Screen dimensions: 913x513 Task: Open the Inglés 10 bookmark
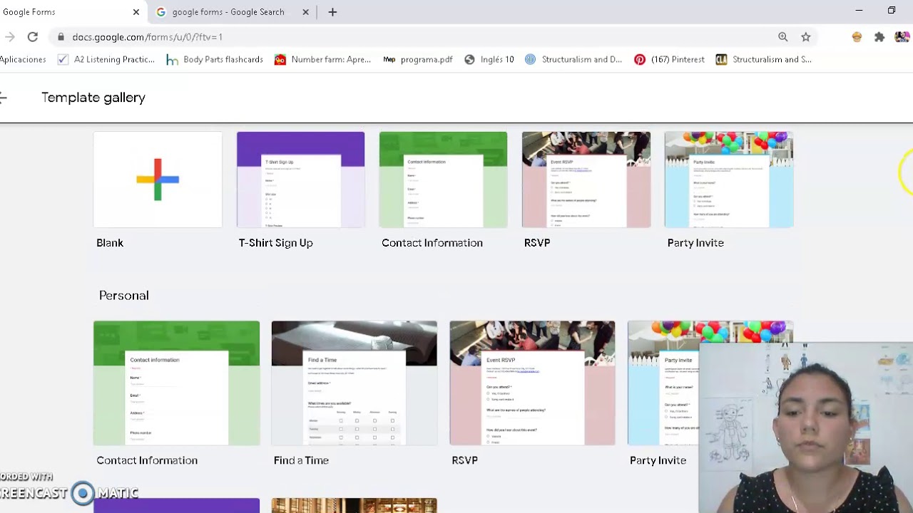pyautogui.click(x=489, y=60)
